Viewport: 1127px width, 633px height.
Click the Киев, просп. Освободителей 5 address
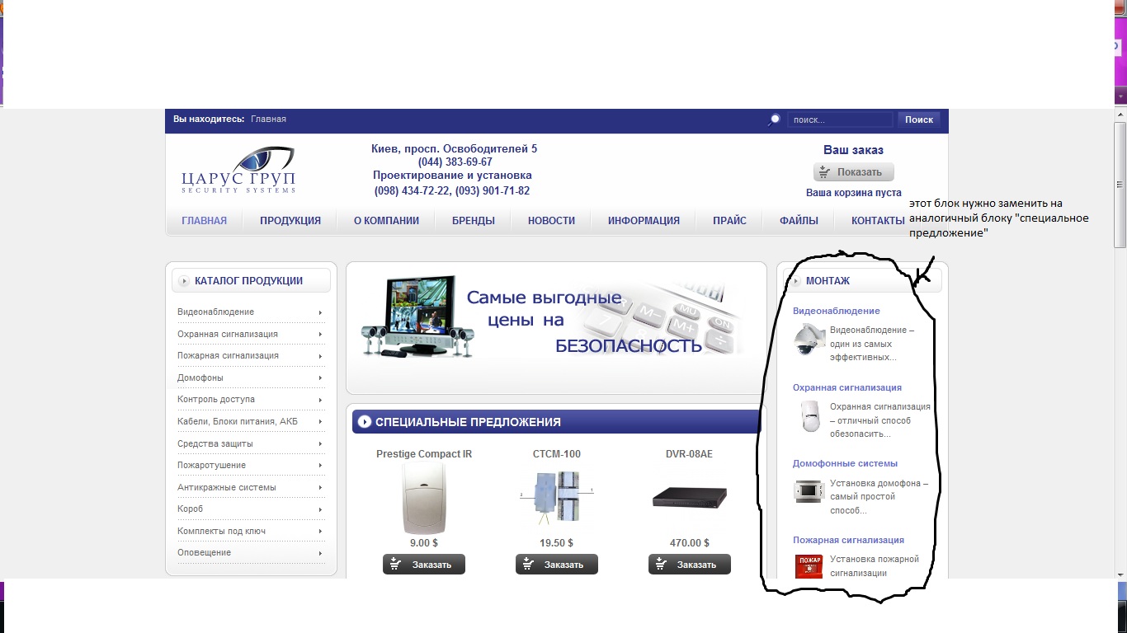pyautogui.click(x=455, y=149)
